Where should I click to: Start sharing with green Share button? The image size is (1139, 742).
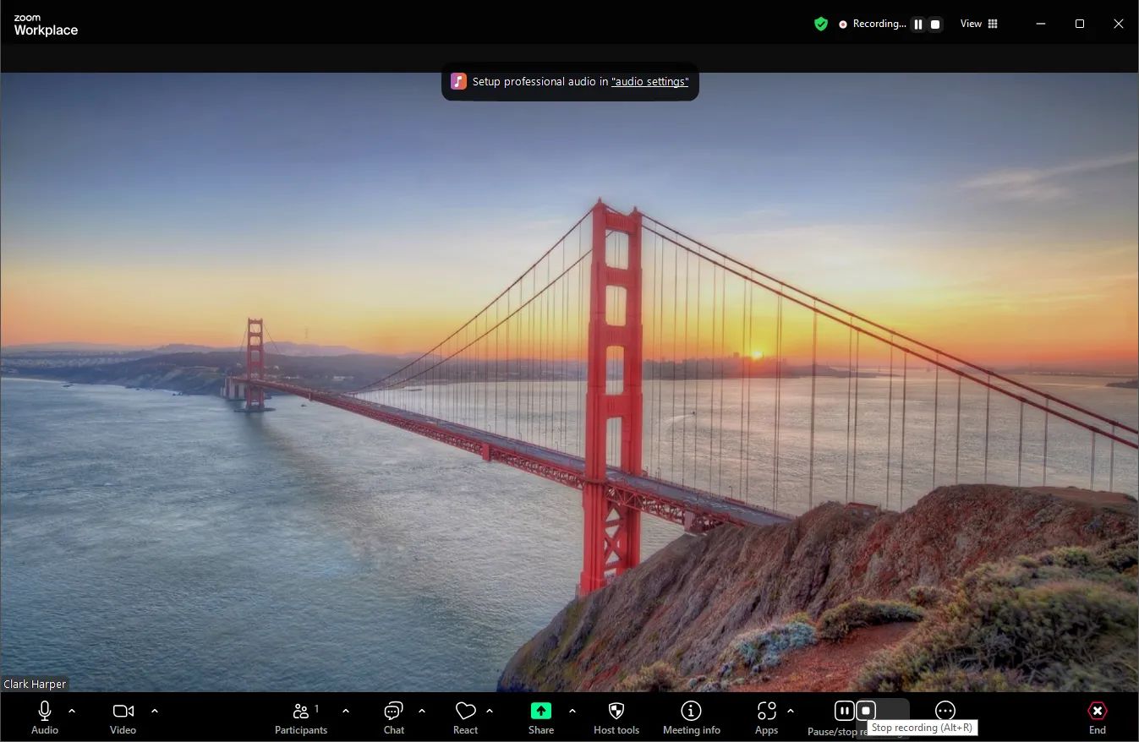[541, 717]
